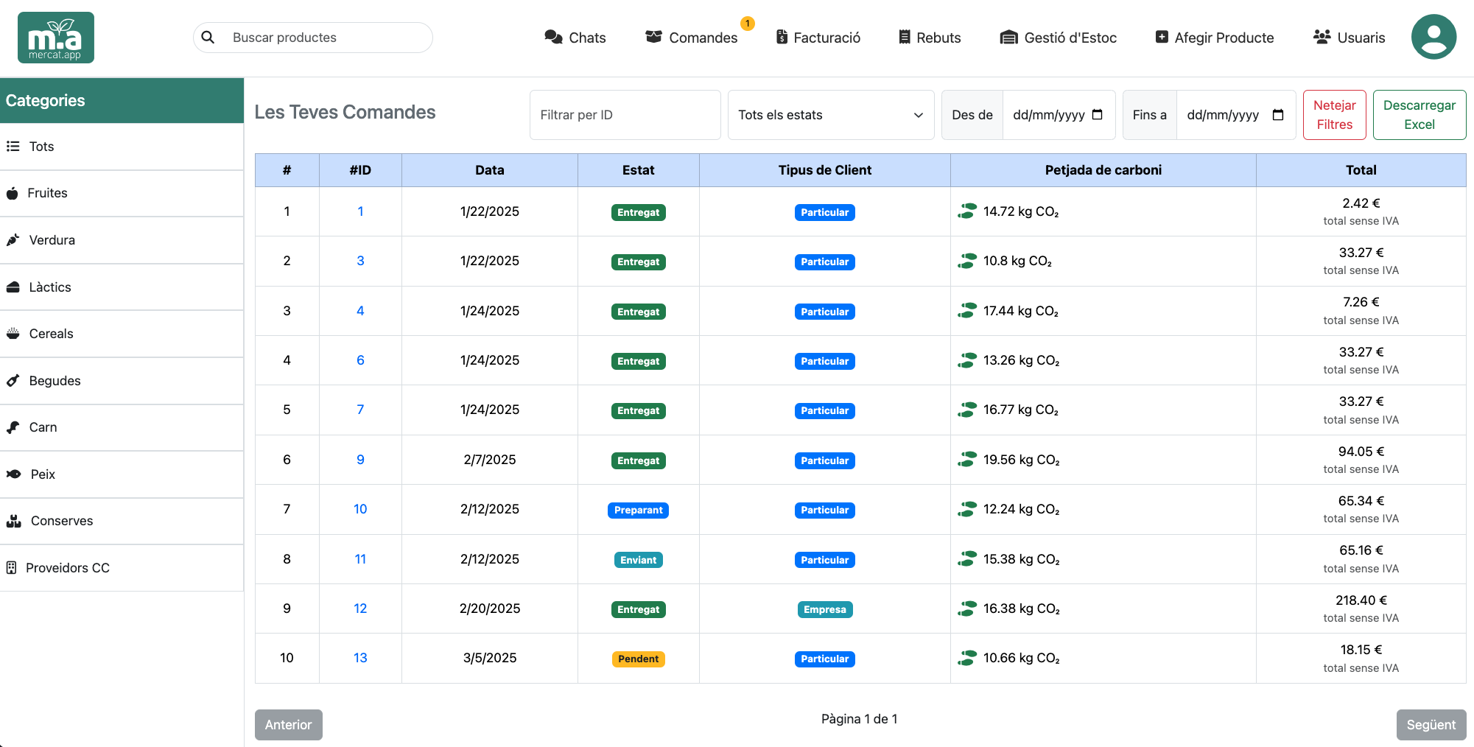
Task: Open Gestió d'Estoc
Action: click(x=1058, y=37)
